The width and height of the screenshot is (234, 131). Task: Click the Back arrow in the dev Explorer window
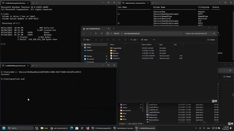tap(84, 33)
